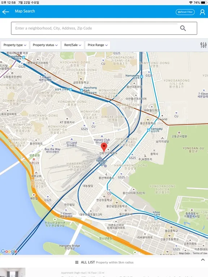Go back with the arrow icon
208x277 pixels.
click(x=5, y=12)
